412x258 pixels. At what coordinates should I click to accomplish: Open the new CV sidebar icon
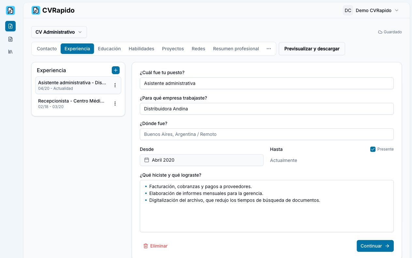pos(10,26)
